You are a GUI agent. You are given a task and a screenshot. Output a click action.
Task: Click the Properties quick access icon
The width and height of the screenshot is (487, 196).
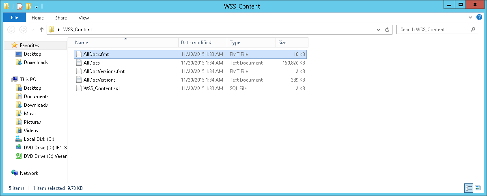(19, 6)
